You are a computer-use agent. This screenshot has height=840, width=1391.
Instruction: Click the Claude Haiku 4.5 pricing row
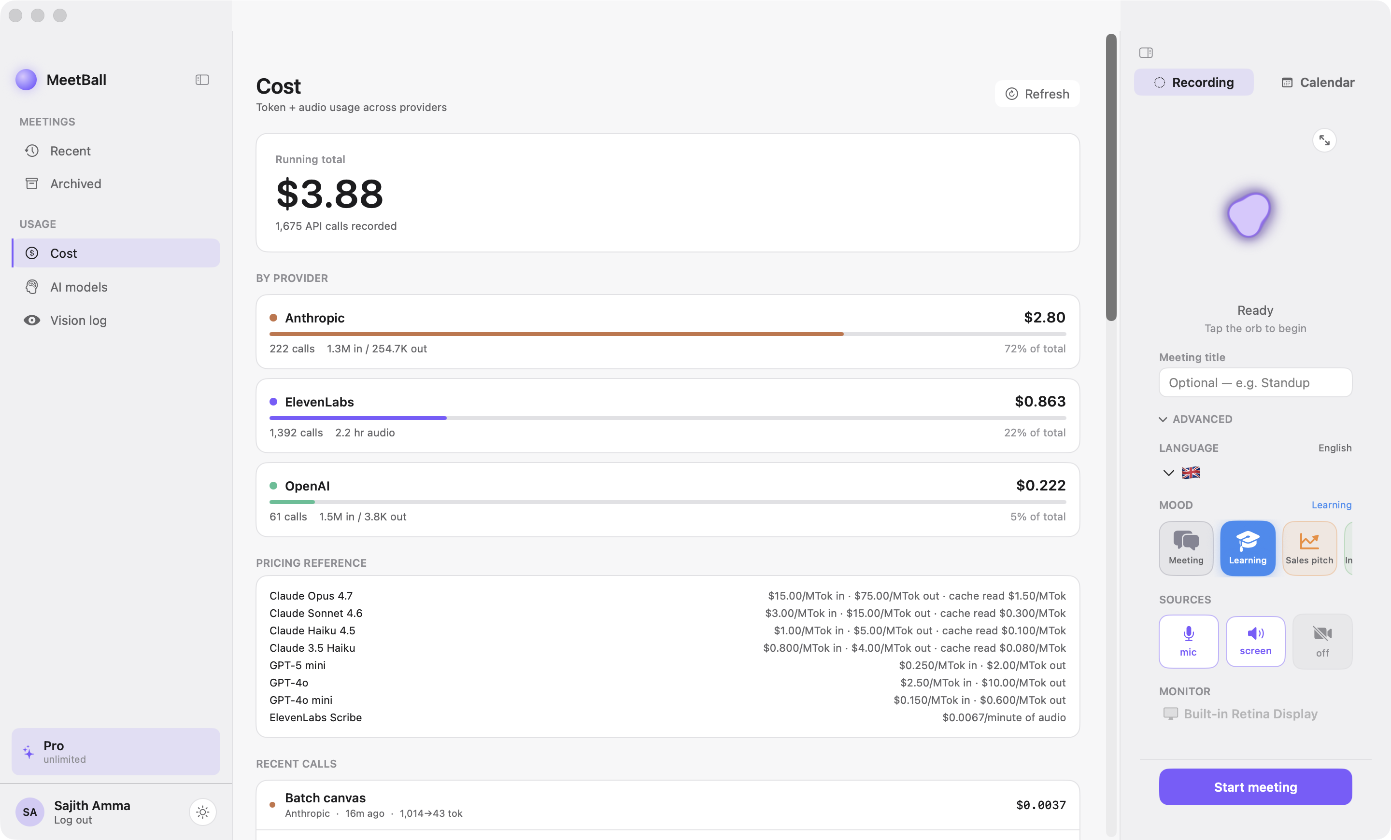coord(667,630)
